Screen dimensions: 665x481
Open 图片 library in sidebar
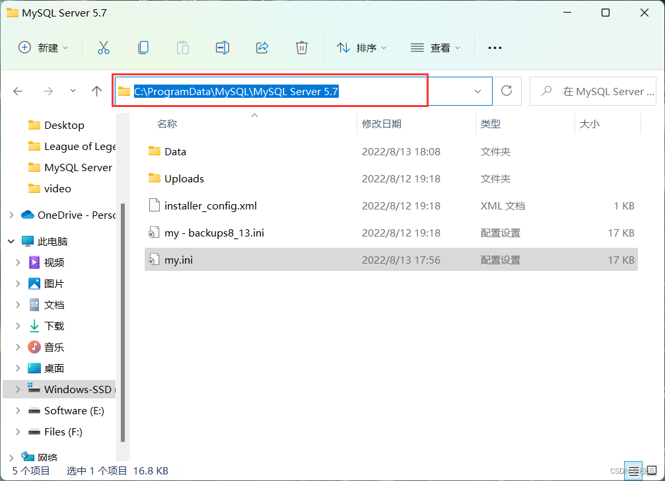tap(46, 283)
